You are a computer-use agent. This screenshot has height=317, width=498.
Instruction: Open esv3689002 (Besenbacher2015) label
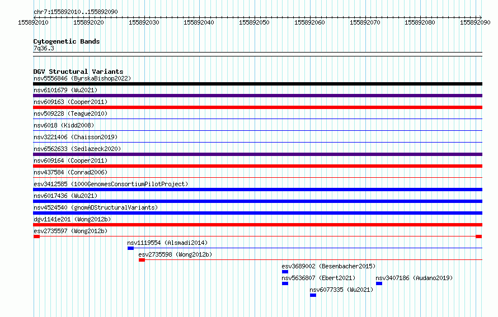pos(328,266)
